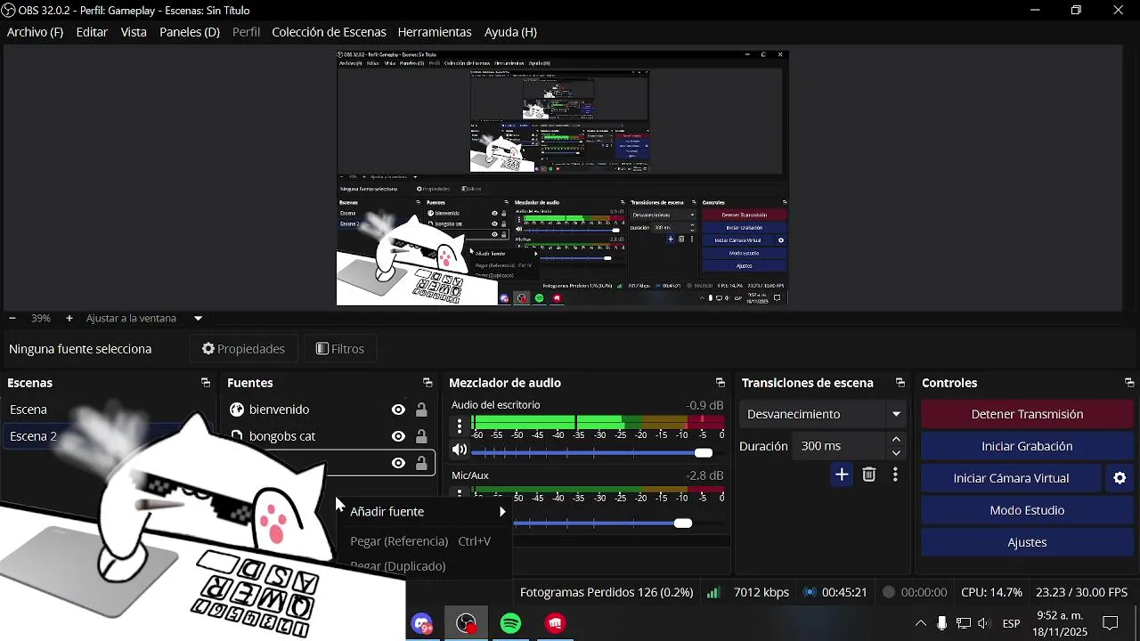This screenshot has height=641, width=1140.
Task: Show hidden tray icons chevron
Action: [x=920, y=623]
